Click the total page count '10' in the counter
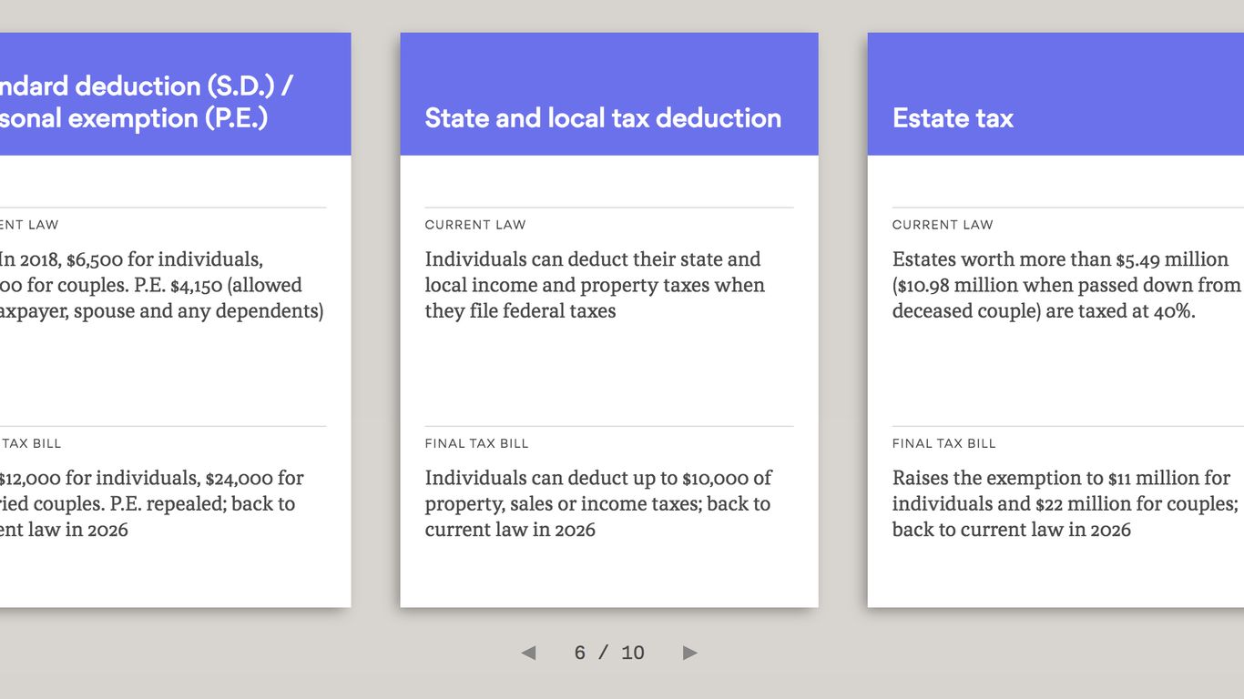1244x699 pixels. point(633,653)
